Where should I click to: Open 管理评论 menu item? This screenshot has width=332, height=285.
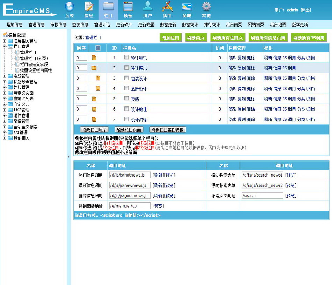click(102, 24)
